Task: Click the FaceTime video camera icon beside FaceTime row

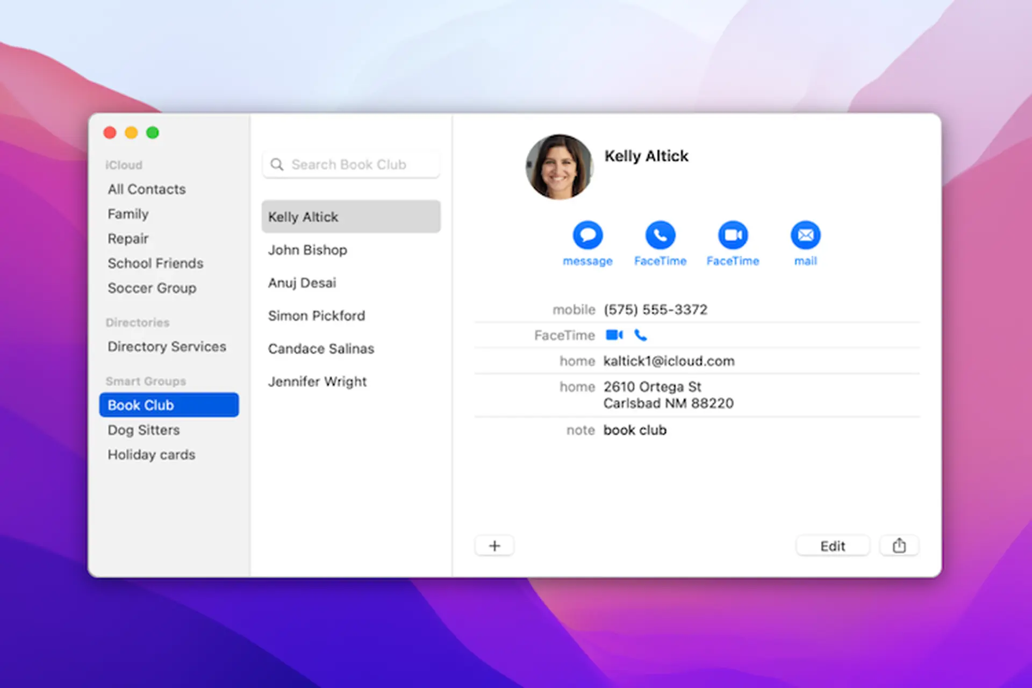Action: pos(614,334)
